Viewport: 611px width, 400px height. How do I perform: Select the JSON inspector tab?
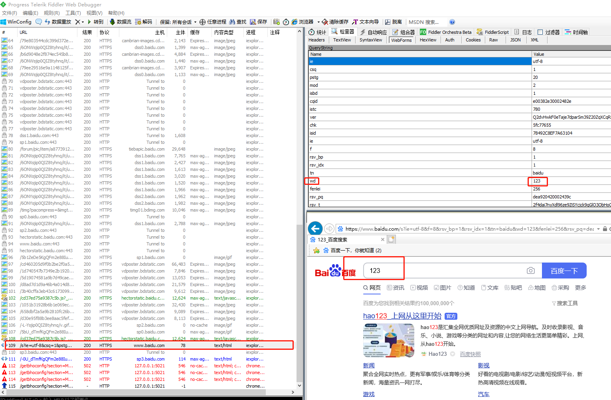[515, 40]
